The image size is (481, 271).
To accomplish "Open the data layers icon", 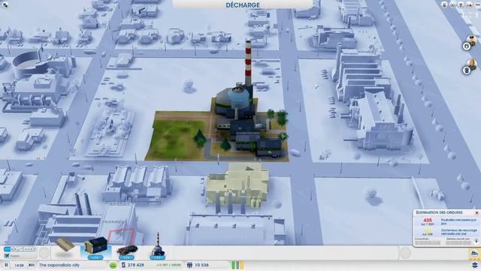I will (x=474, y=265).
